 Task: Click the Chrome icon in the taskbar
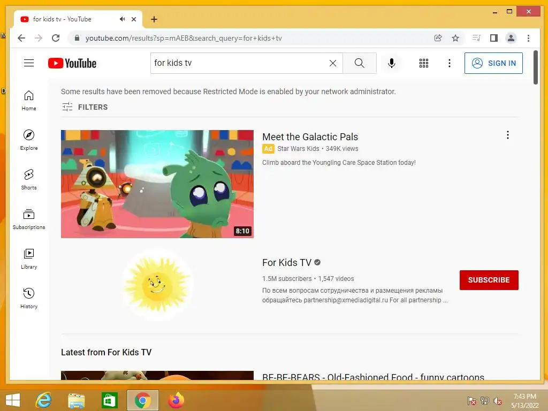pyautogui.click(x=142, y=400)
